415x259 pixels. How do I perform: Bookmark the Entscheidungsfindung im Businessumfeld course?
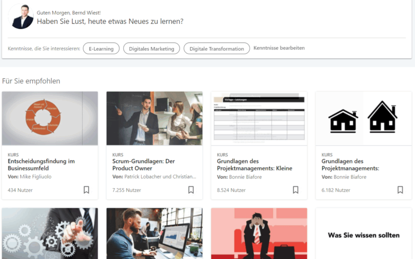[86, 190]
